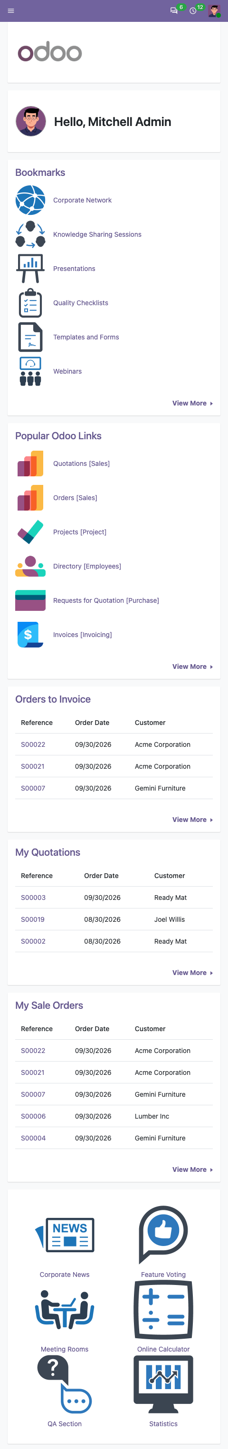Expand View More under My Sale Orders
Image resolution: width=228 pixels, height=1449 pixels.
193,1169
